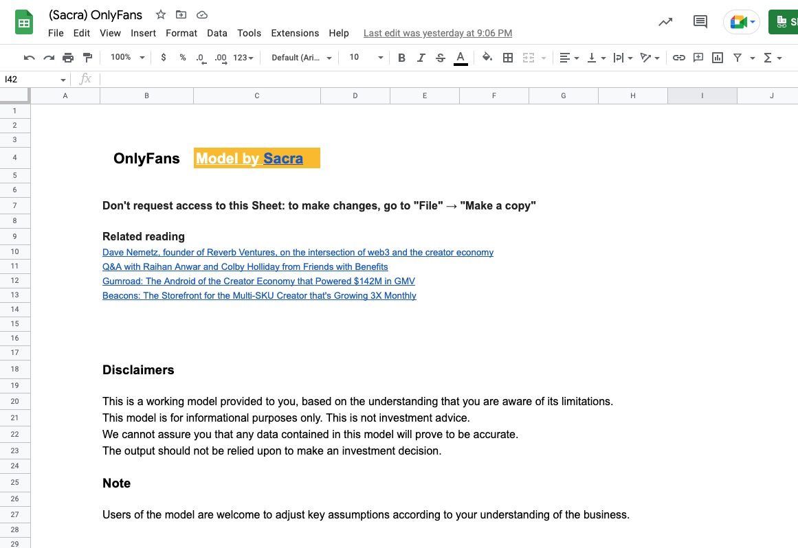Select column I header
The image size is (798, 548).
[x=702, y=95]
